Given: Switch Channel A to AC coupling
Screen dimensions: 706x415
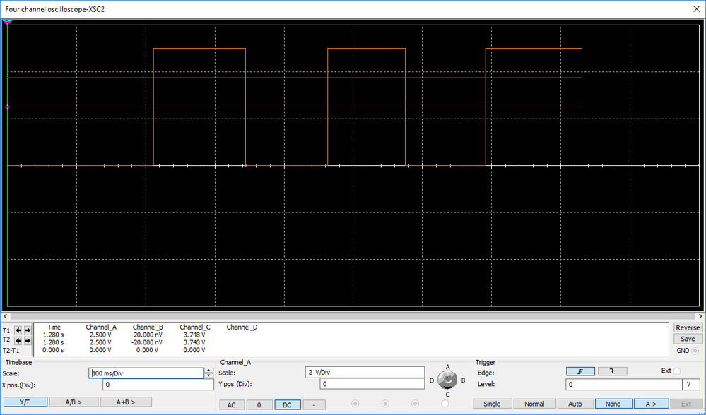Looking at the screenshot, I should pyautogui.click(x=232, y=404).
